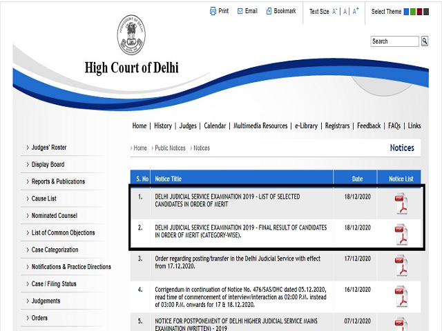The image size is (442, 331).
Task: Open the Home menu item
Action: pyautogui.click(x=140, y=126)
